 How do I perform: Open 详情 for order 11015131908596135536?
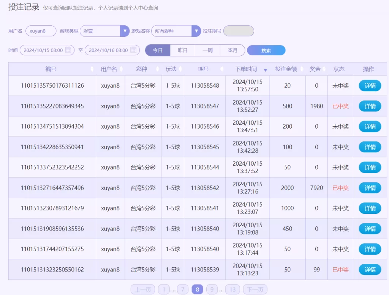point(370,229)
